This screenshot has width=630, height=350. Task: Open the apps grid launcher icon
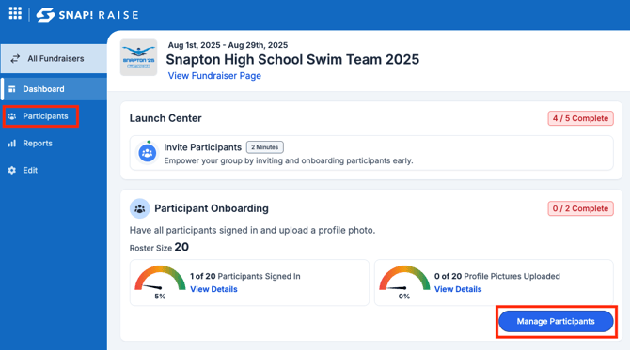click(x=15, y=13)
